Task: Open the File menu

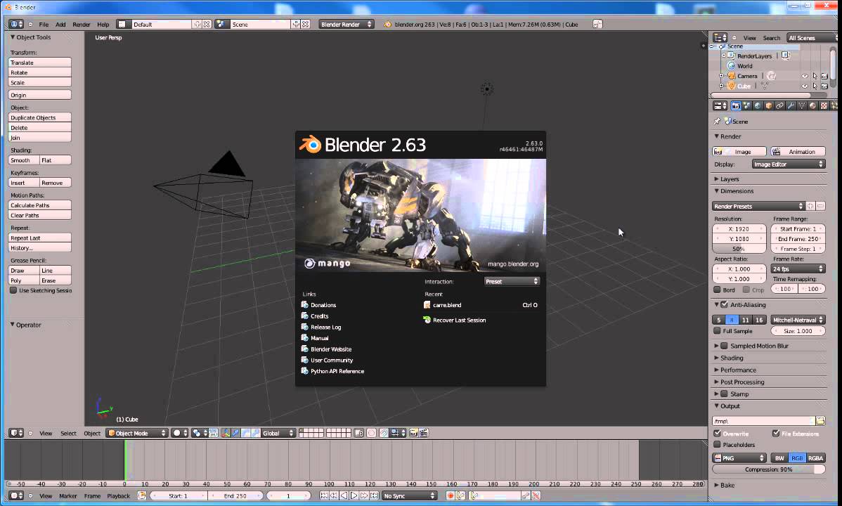Action: click(x=44, y=24)
